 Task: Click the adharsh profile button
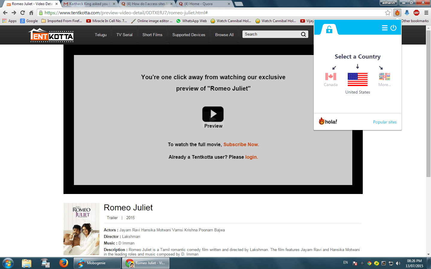(388, 3)
